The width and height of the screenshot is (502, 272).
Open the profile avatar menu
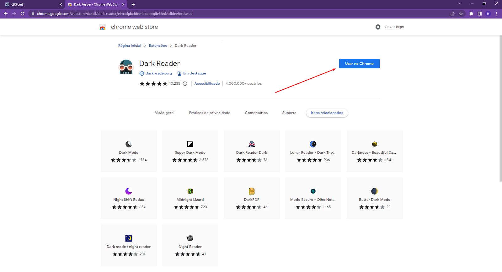coord(488,13)
